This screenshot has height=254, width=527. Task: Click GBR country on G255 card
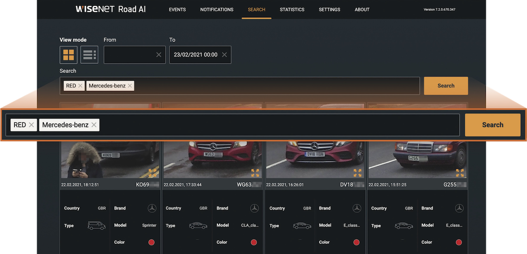[409, 208]
